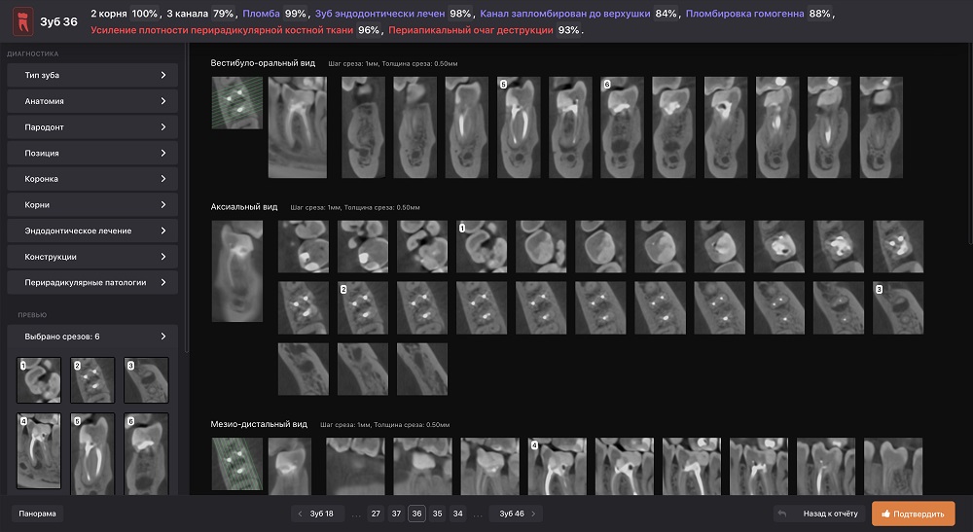Click the green slice-locator map in Вестибуло-оральный вид
This screenshot has width=973, height=532.
pyautogui.click(x=237, y=103)
